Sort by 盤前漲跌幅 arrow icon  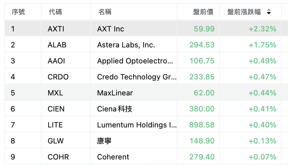tap(269, 12)
